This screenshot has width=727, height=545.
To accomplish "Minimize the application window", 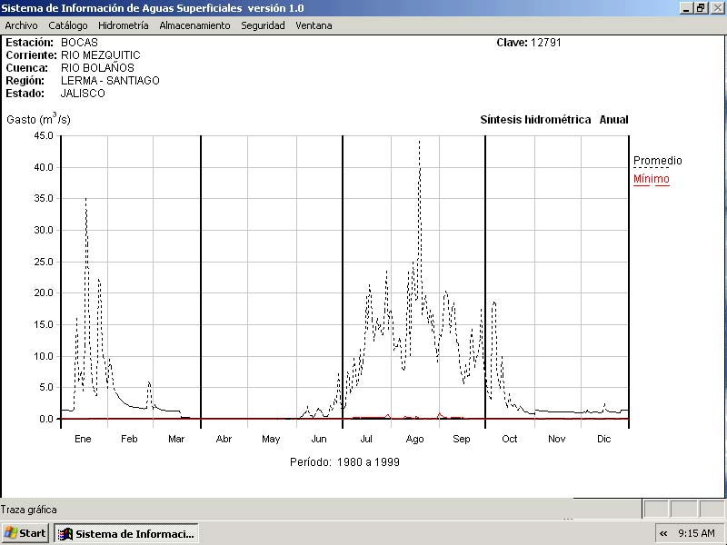I will [686, 8].
